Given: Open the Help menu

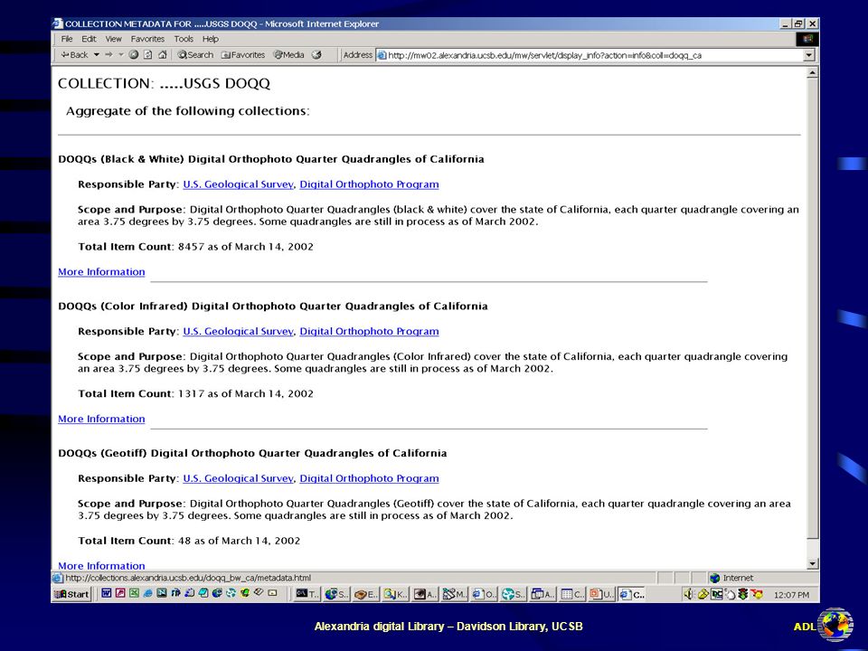Looking at the screenshot, I should tap(211, 39).
